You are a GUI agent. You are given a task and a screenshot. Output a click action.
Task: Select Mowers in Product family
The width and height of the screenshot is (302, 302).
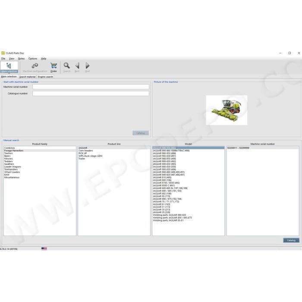(40, 159)
